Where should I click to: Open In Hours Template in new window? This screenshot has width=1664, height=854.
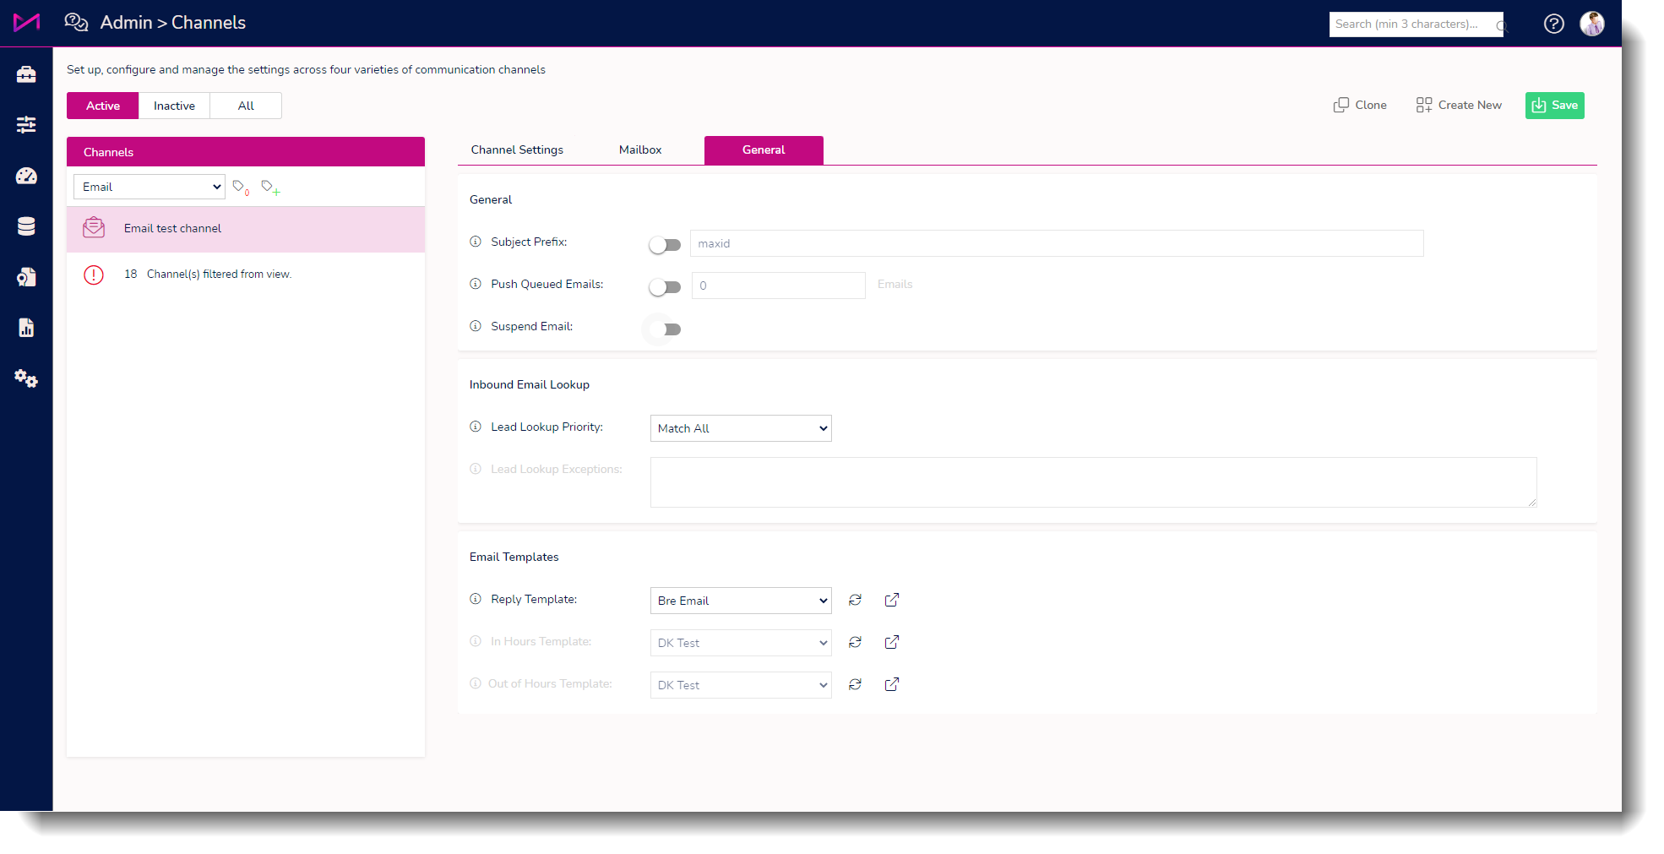[x=892, y=642]
